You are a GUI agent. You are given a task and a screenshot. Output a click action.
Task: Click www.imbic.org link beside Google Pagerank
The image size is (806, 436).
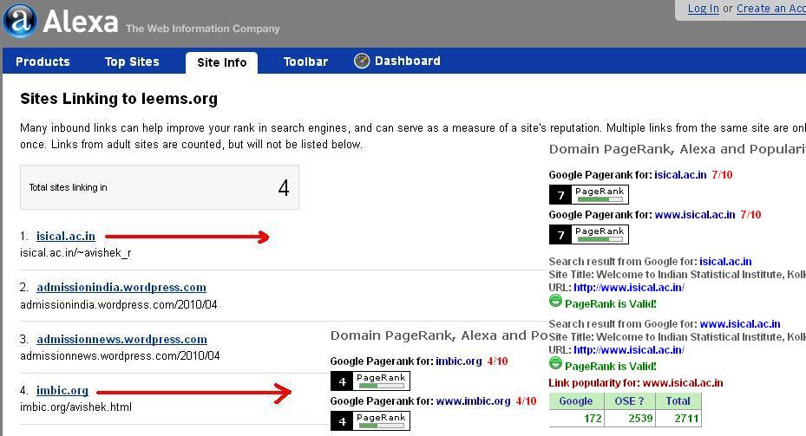pos(473,401)
